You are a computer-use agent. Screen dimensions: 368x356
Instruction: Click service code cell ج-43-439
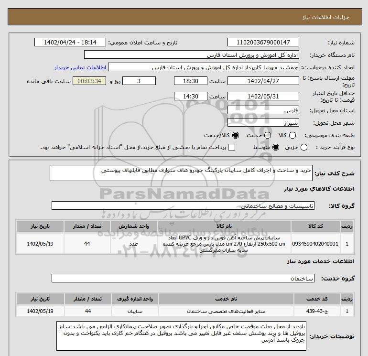click(x=317, y=311)
